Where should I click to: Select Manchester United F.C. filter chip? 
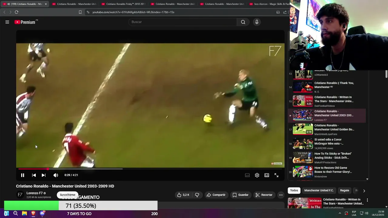click(319, 190)
